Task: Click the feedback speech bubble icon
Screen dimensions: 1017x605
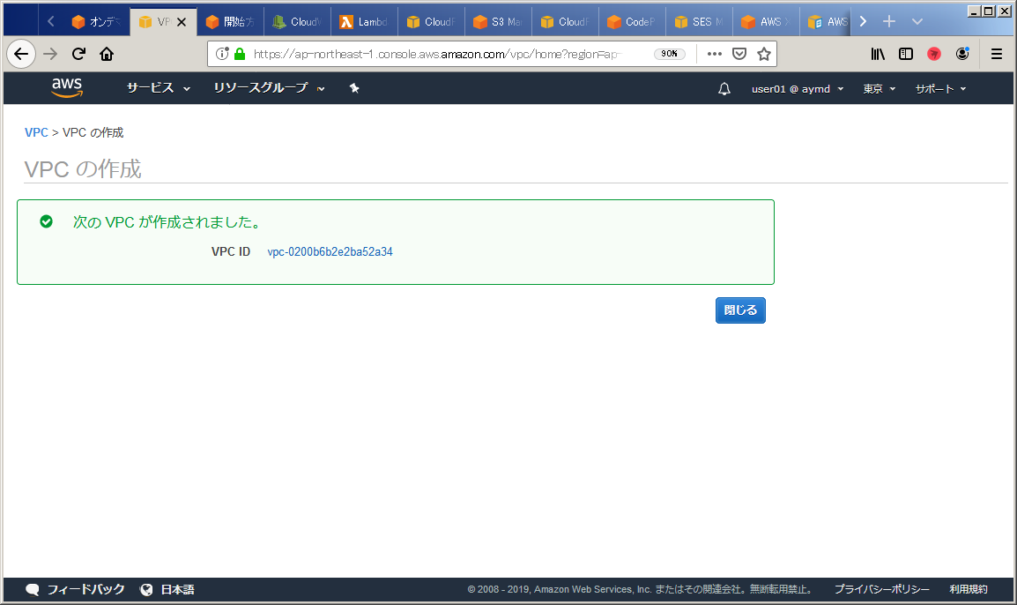Action: [x=33, y=589]
